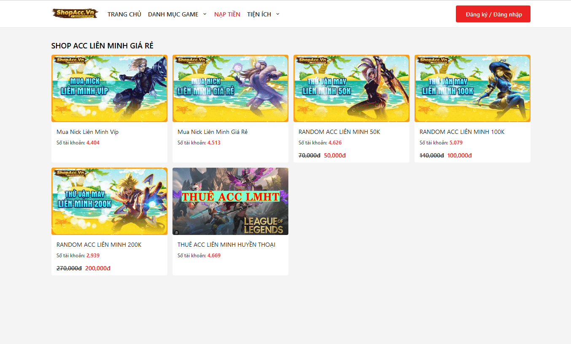The image size is (571, 344).
Task: Click RANDOM ACC LIÊN MINH 50K title
Action: click(x=339, y=132)
